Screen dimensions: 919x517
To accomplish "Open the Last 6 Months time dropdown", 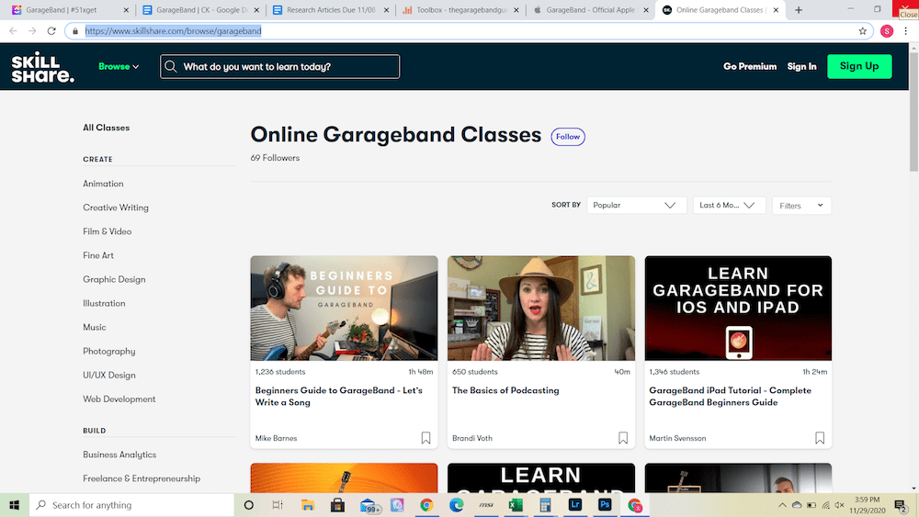I will (x=729, y=205).
